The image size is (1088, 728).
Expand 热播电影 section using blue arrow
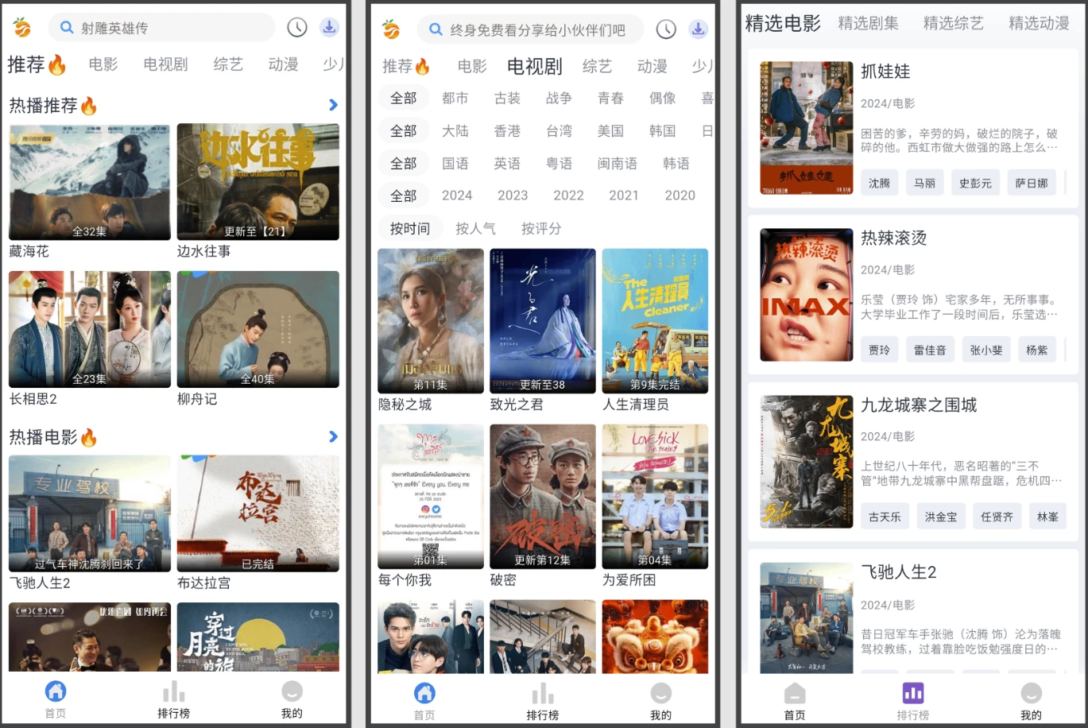coord(333,436)
